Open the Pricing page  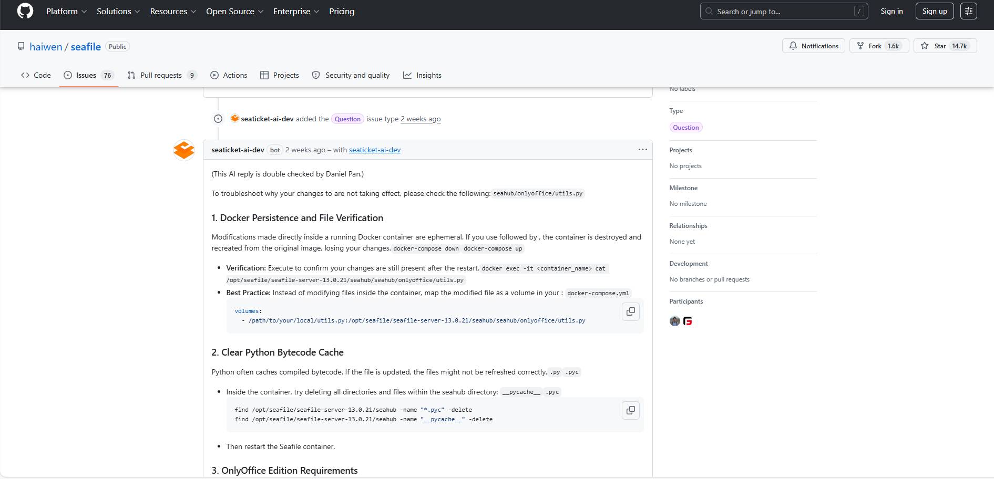click(342, 11)
